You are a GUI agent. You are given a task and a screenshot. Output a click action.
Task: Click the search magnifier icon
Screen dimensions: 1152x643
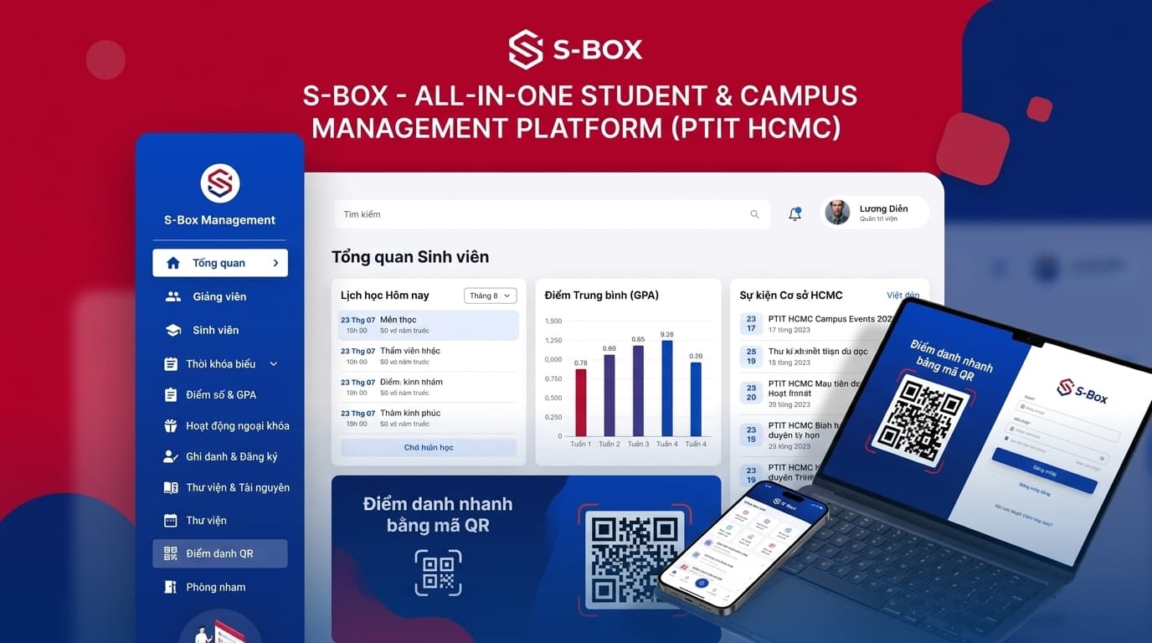click(x=754, y=214)
